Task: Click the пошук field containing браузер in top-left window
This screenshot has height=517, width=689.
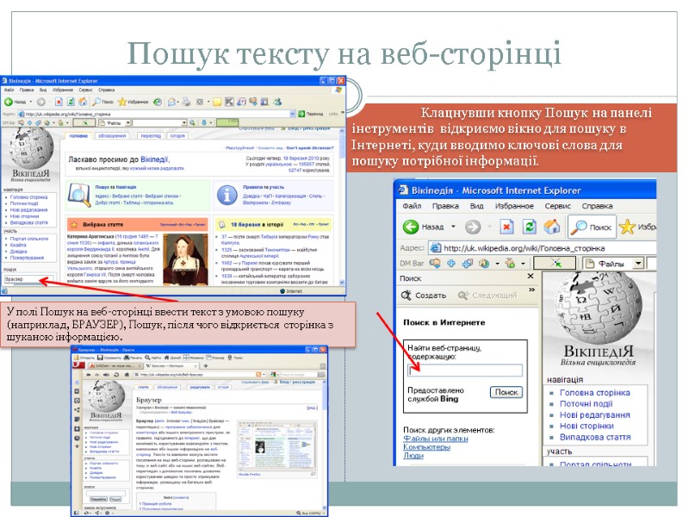Action: [29, 278]
